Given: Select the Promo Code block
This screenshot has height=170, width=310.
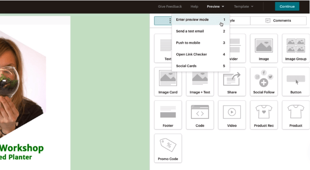Looking at the screenshot, I should [168, 148].
